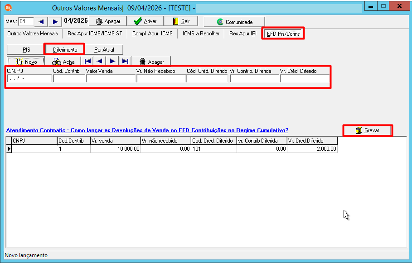Viewport: 412px width, 263px height.
Task: Click the Acha search button with binoculars
Action: (63, 62)
